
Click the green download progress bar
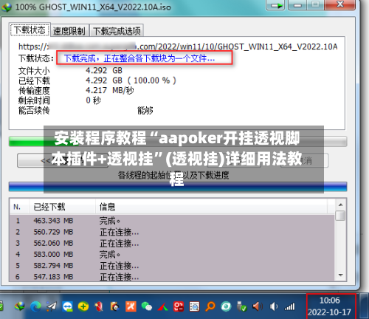coord(178,141)
